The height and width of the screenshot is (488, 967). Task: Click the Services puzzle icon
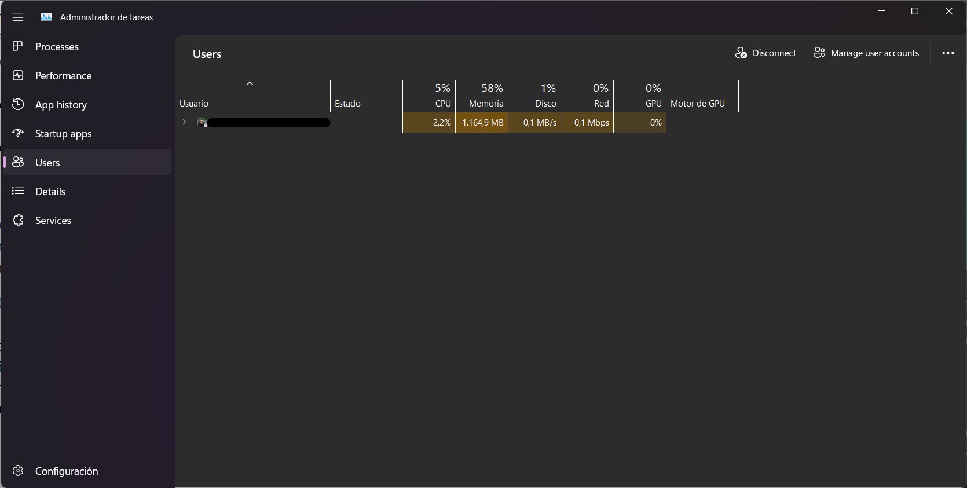pyautogui.click(x=18, y=220)
